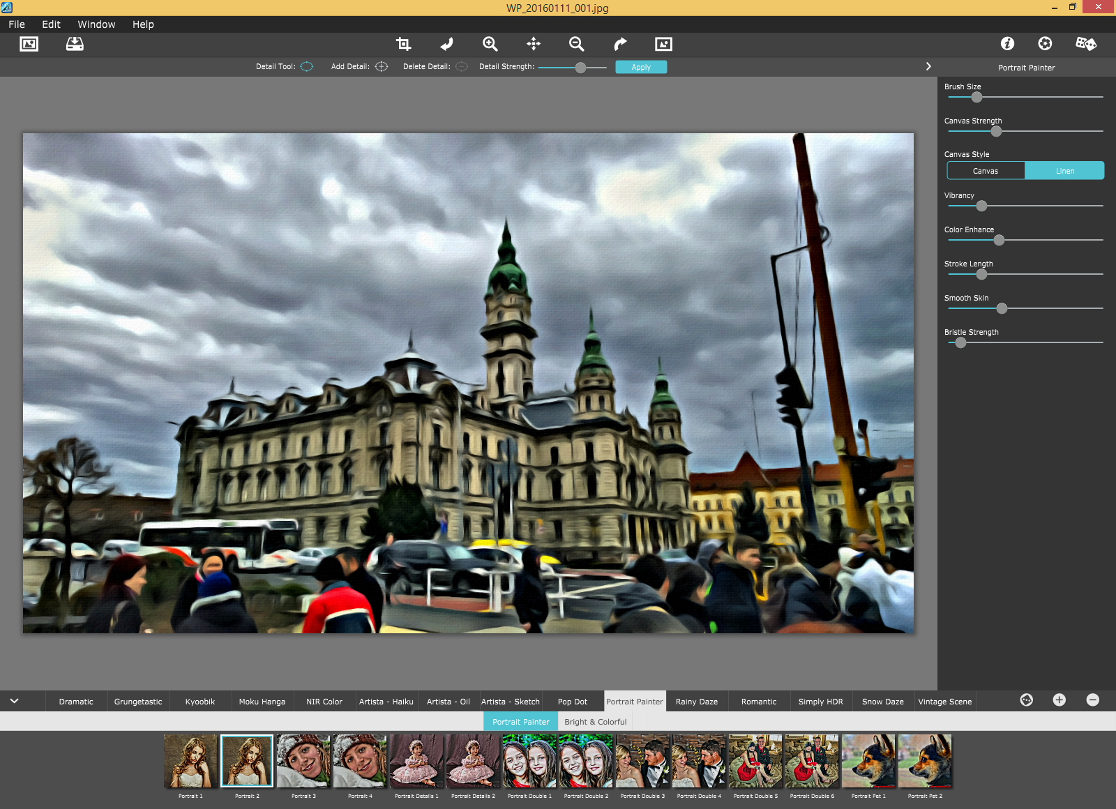Open the info icon
The width and height of the screenshot is (1116, 809).
click(x=1007, y=43)
